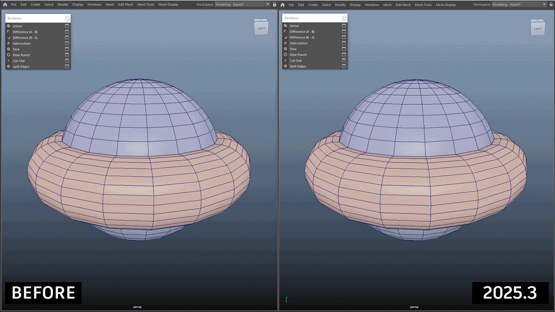Viewport: 555px width, 312px height.
Task: Click the Union boolean icon in the BEFORE pane
Action: (9, 26)
